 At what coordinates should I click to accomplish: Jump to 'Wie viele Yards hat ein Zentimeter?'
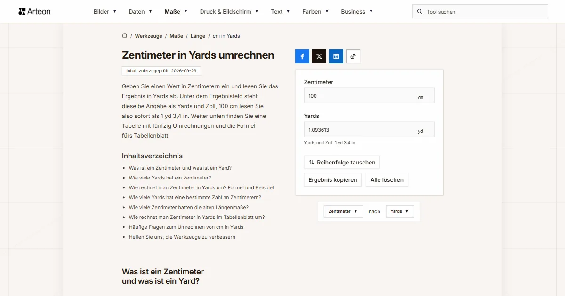[170, 178]
